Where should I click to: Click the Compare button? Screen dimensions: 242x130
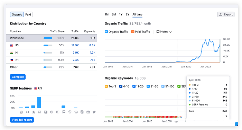18,77
